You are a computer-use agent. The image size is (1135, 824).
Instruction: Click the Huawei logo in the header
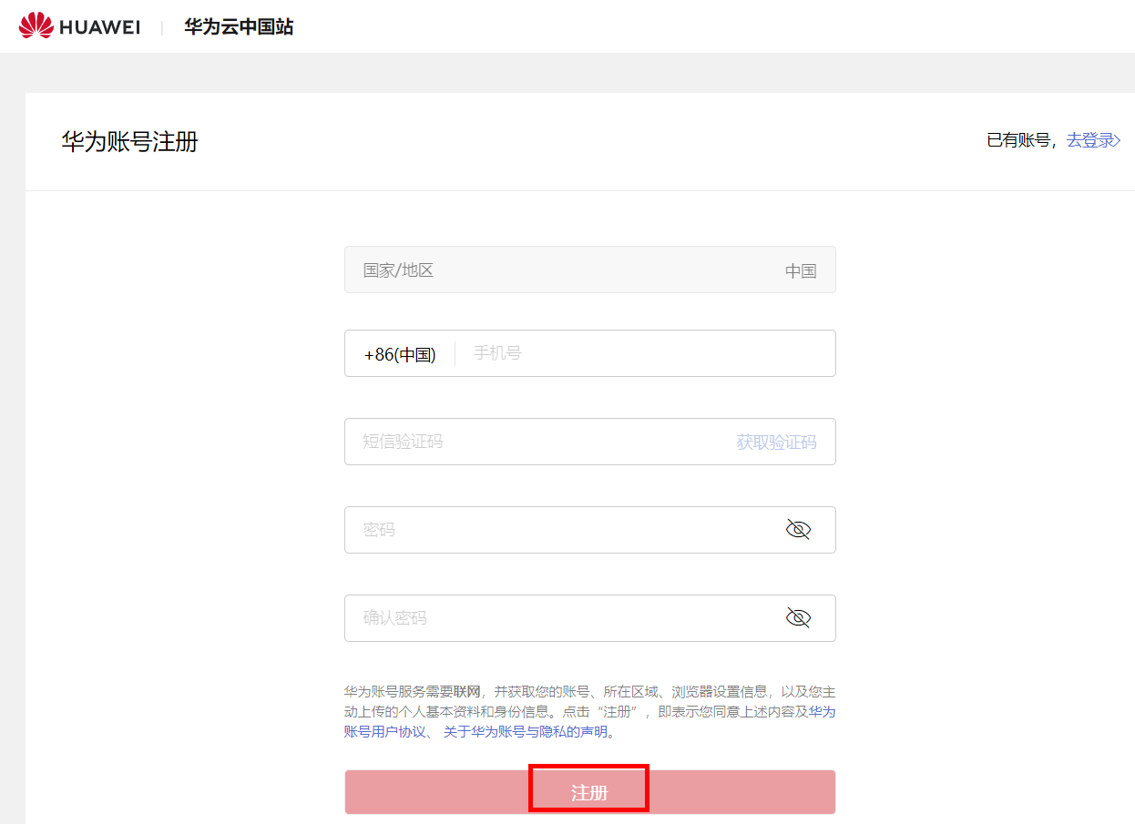(x=79, y=26)
